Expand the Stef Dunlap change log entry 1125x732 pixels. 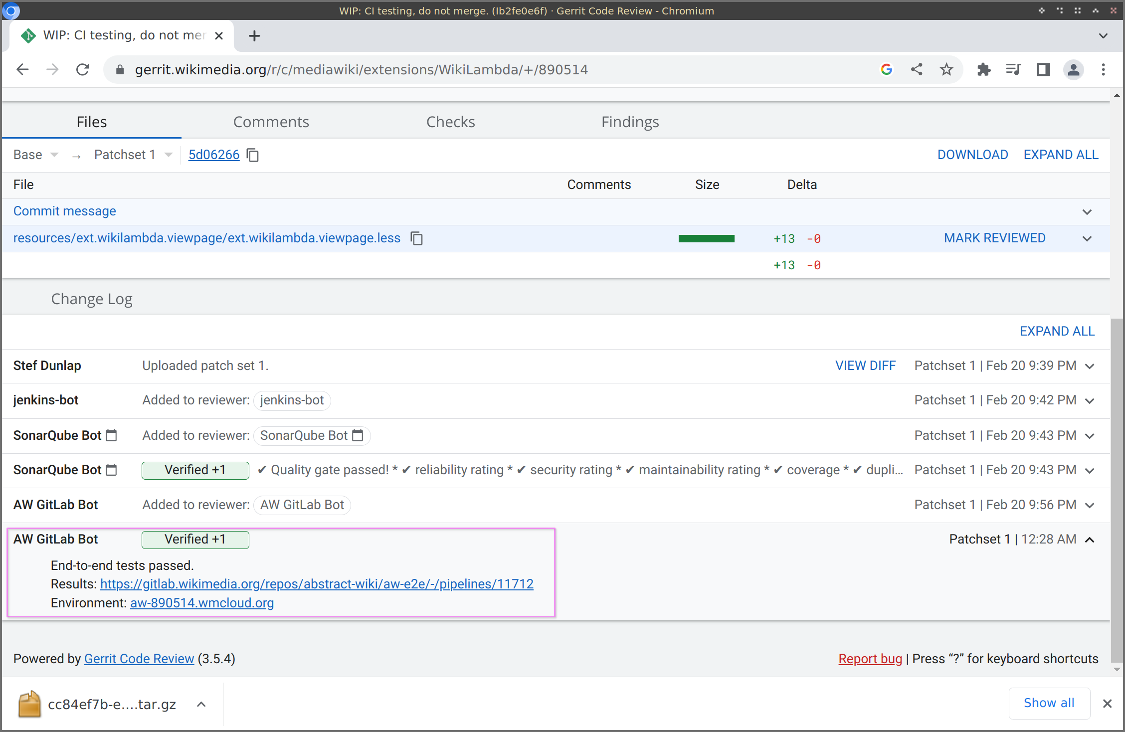pyautogui.click(x=1090, y=366)
